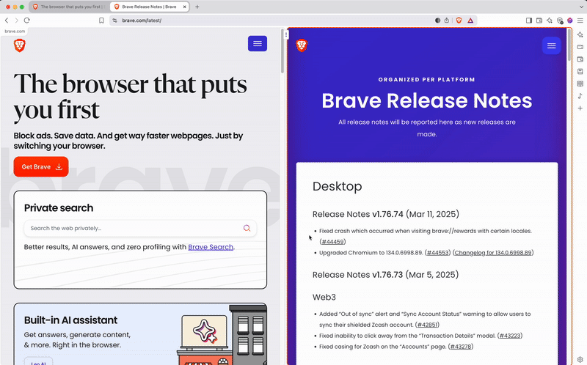Open Changelog for 134.0.6998.89 link
The image size is (587, 365).
493,253
